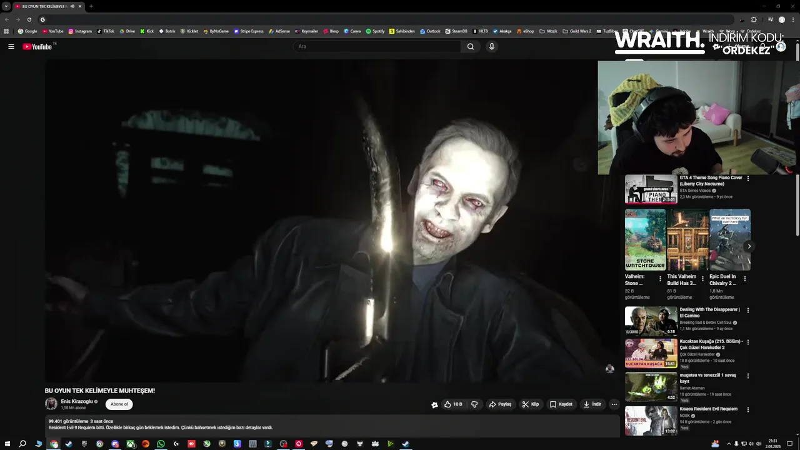
Task: Open the SteamDB bookmark
Action: 456,31
